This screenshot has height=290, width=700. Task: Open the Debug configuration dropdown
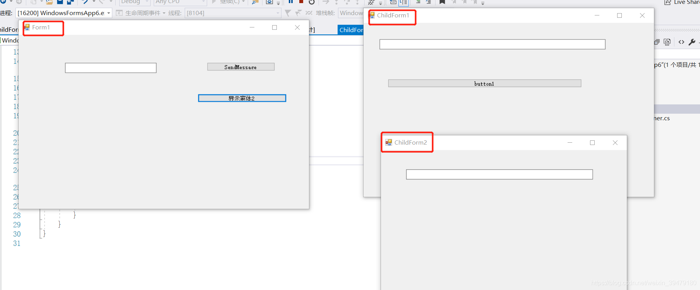[x=134, y=2]
